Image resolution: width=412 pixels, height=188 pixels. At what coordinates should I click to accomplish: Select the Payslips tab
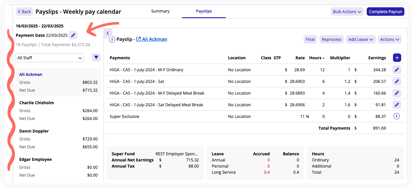[x=204, y=11]
